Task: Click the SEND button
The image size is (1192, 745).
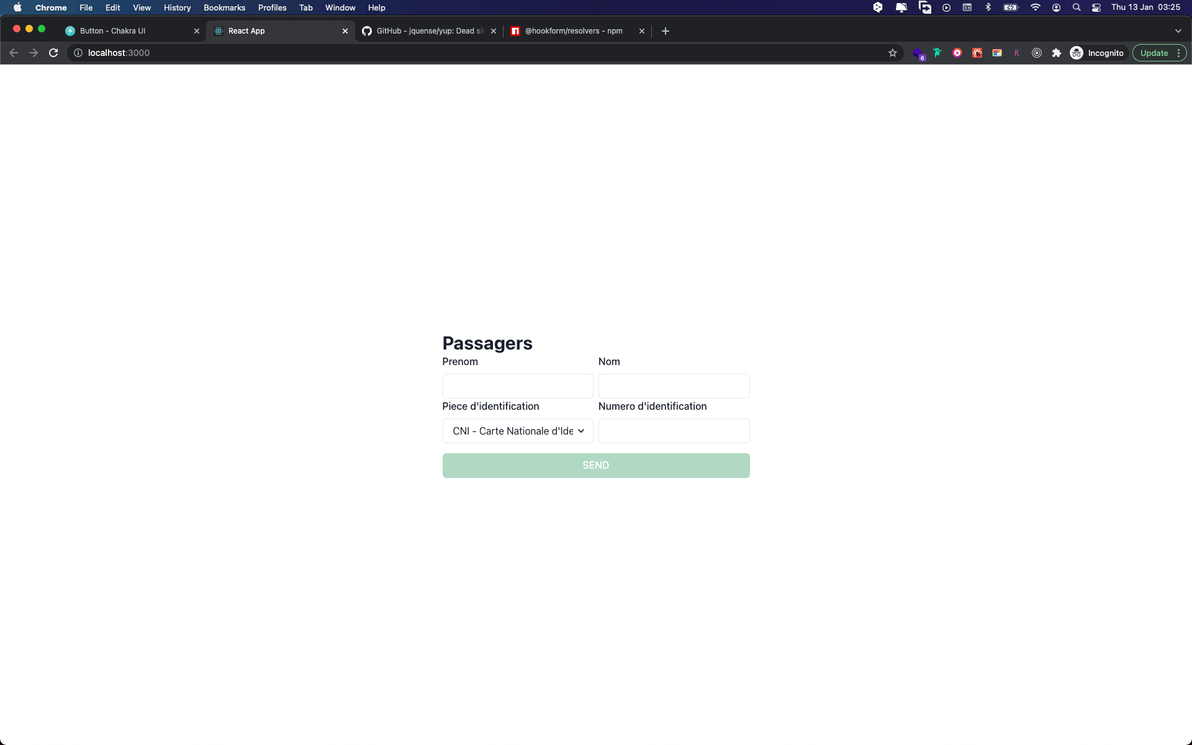Action: point(595,464)
